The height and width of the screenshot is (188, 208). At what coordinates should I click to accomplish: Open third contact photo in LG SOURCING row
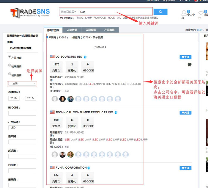click(x=70, y=99)
